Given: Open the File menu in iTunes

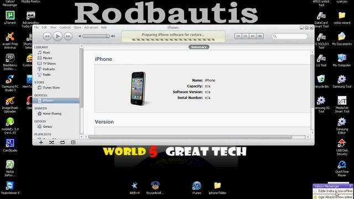Looking at the screenshot, I should (37, 27).
